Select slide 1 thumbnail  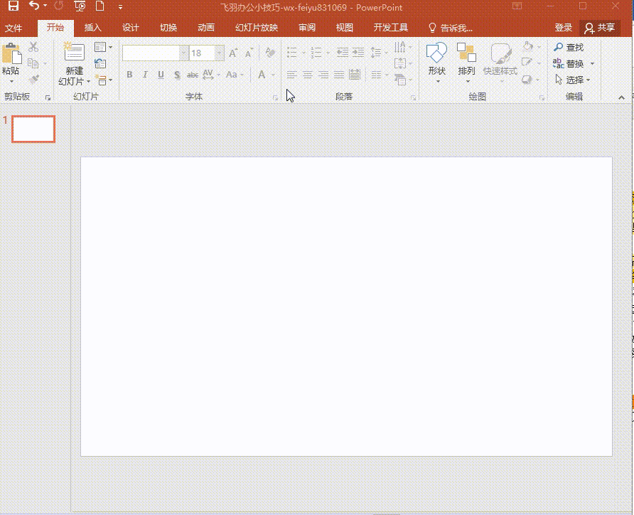pos(33,129)
